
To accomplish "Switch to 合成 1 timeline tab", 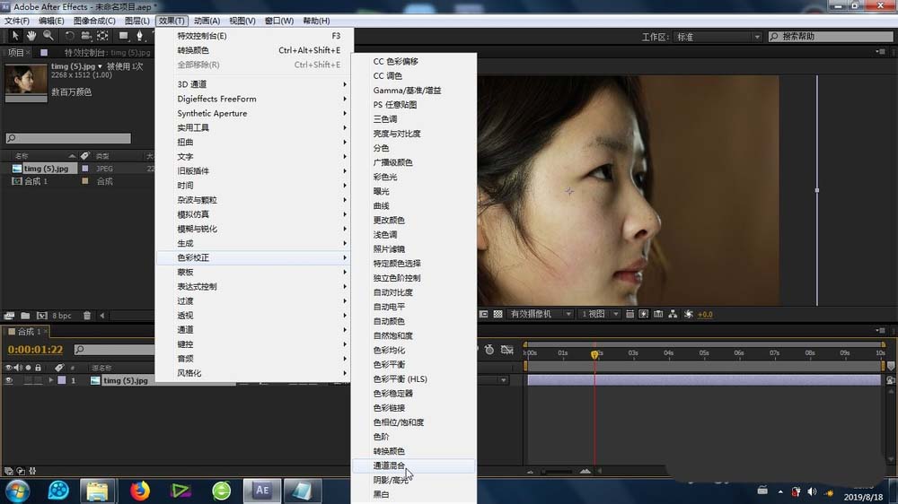I will 26,332.
